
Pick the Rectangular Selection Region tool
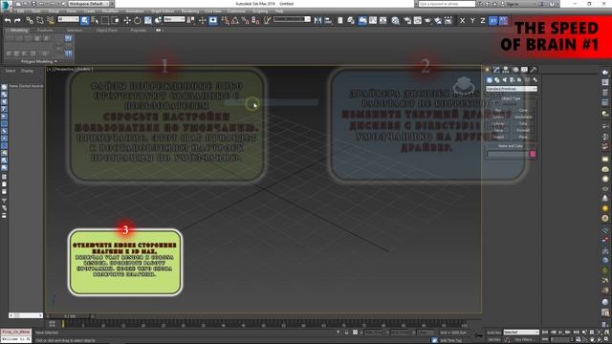tap(105, 20)
